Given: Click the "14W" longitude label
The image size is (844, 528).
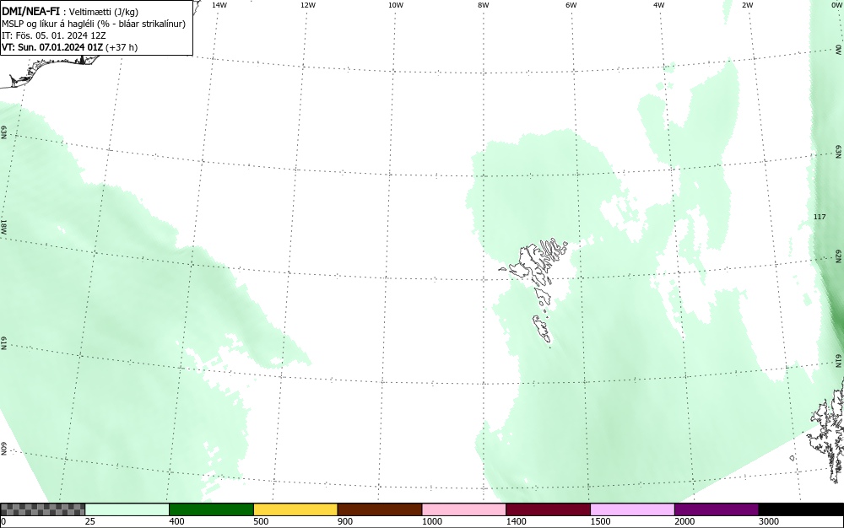Looking at the screenshot, I should (x=219, y=5).
